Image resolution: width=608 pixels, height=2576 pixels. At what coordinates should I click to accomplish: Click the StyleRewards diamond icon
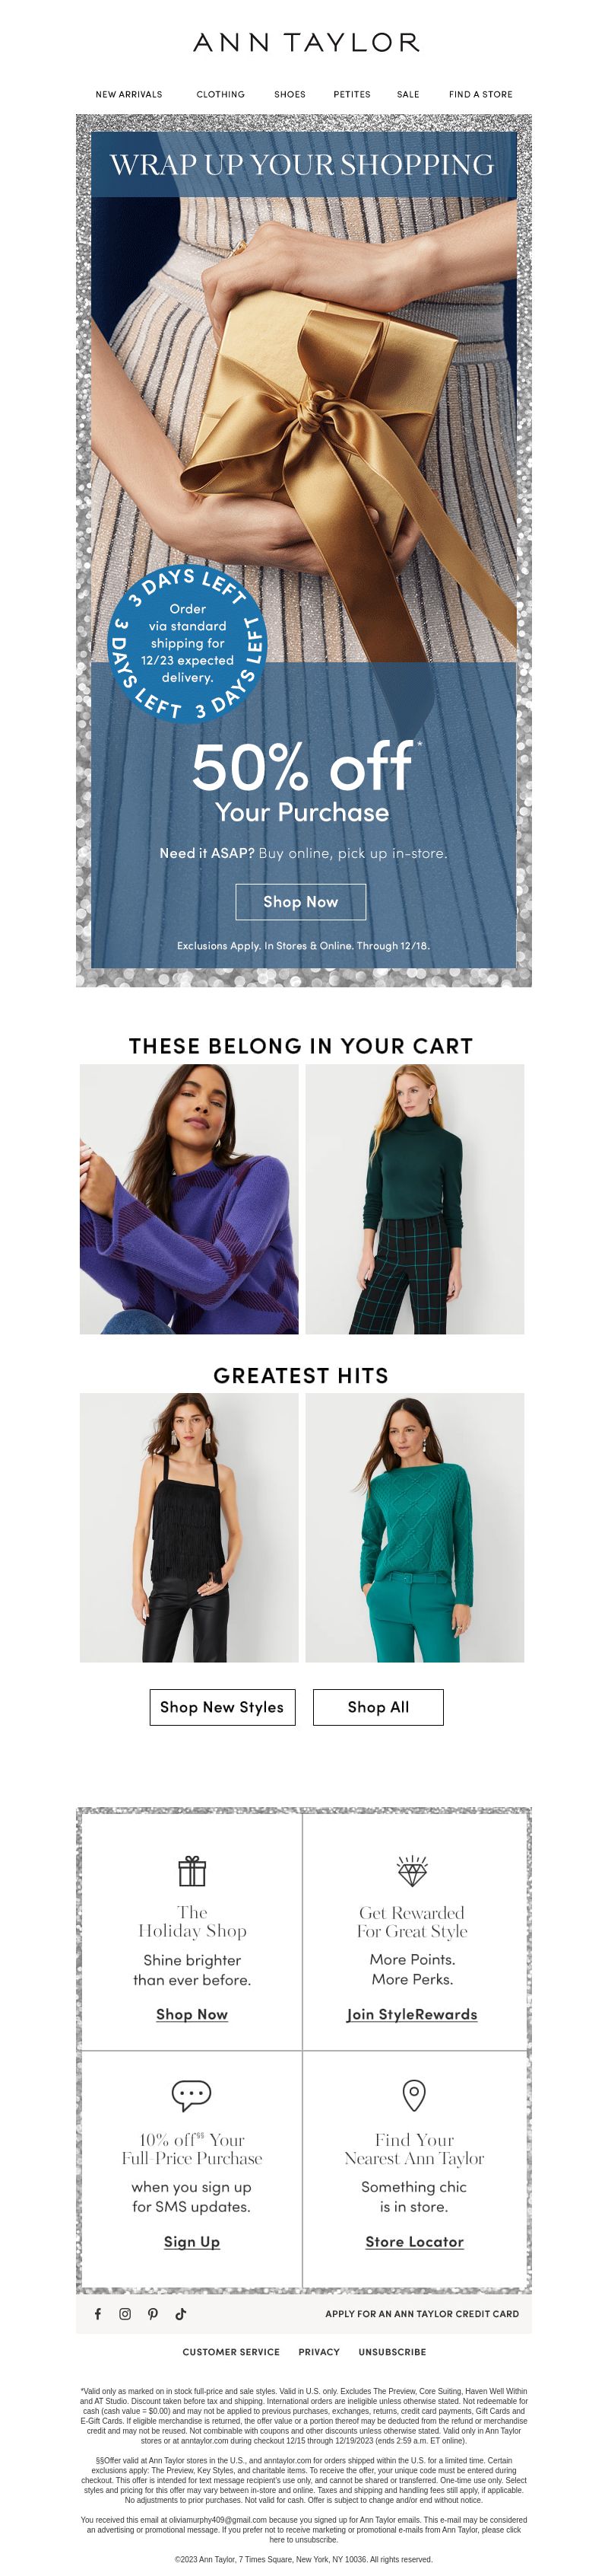click(x=413, y=1870)
